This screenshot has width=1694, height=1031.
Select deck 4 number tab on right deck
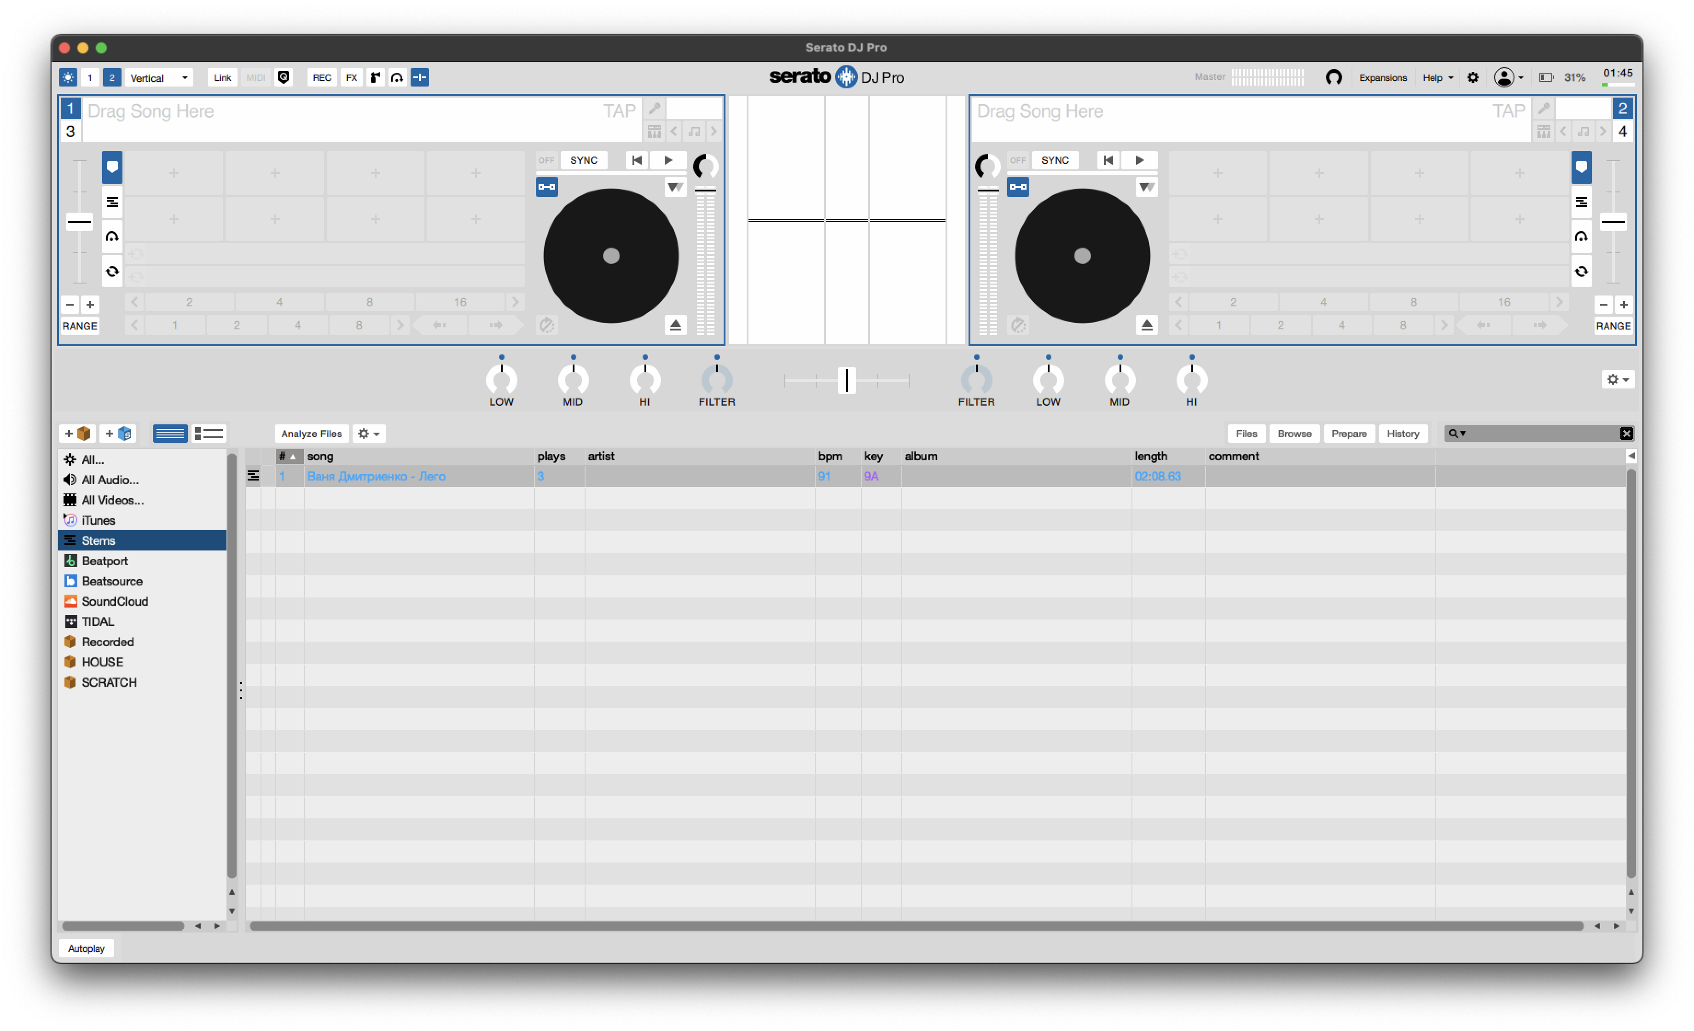click(1623, 131)
